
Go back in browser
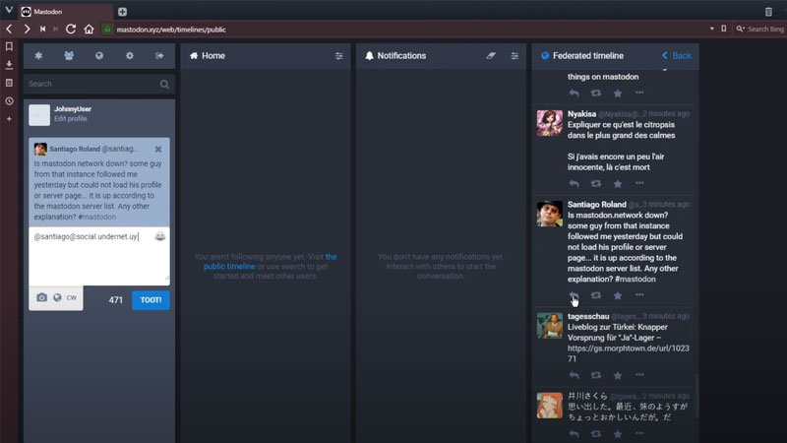coord(9,30)
